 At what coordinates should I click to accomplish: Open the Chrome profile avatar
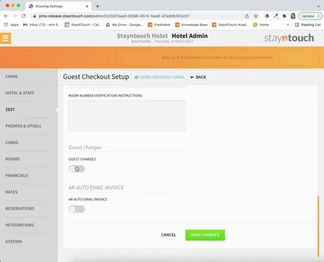click(x=293, y=16)
